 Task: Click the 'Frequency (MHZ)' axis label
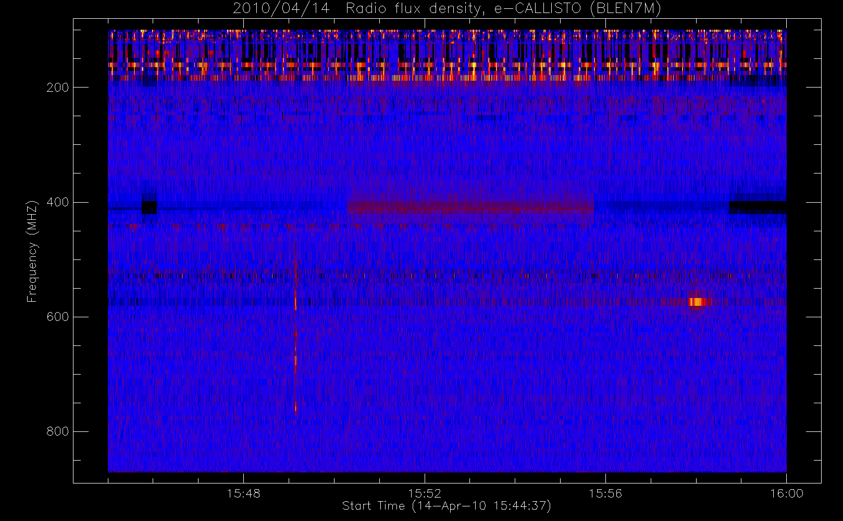pos(32,251)
